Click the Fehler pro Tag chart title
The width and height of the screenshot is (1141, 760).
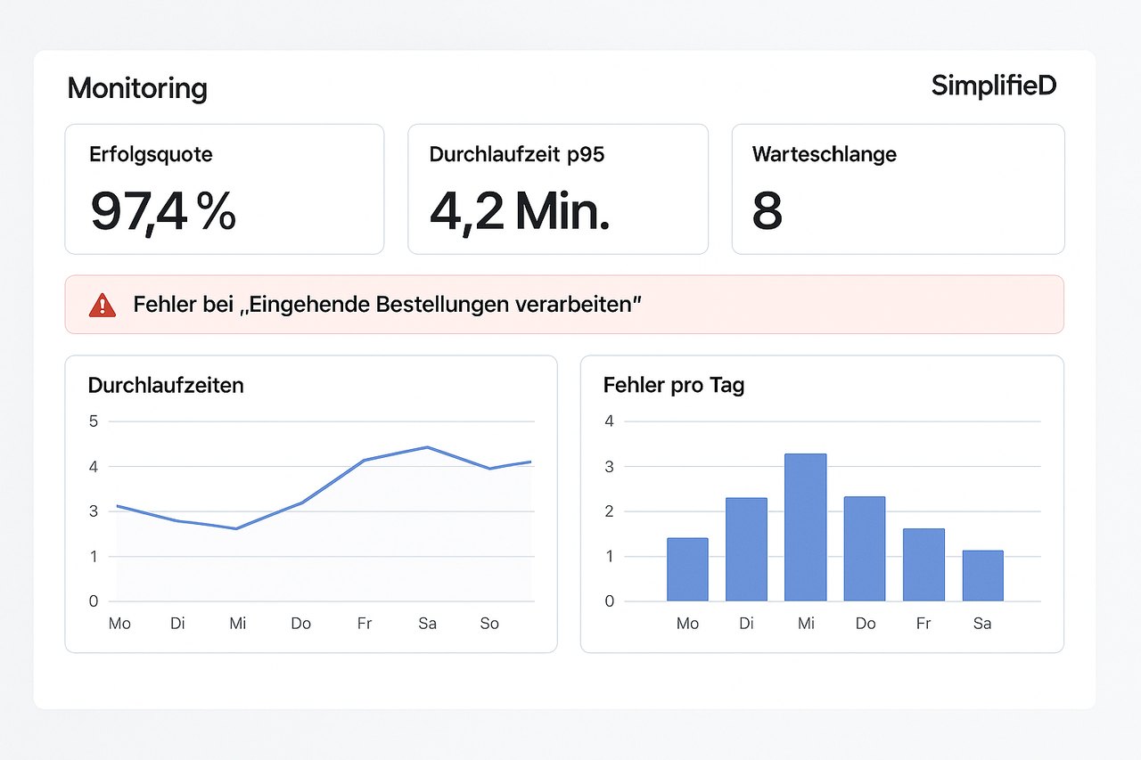tap(673, 385)
